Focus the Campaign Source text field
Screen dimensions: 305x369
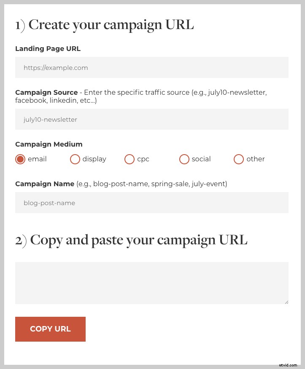click(152, 119)
